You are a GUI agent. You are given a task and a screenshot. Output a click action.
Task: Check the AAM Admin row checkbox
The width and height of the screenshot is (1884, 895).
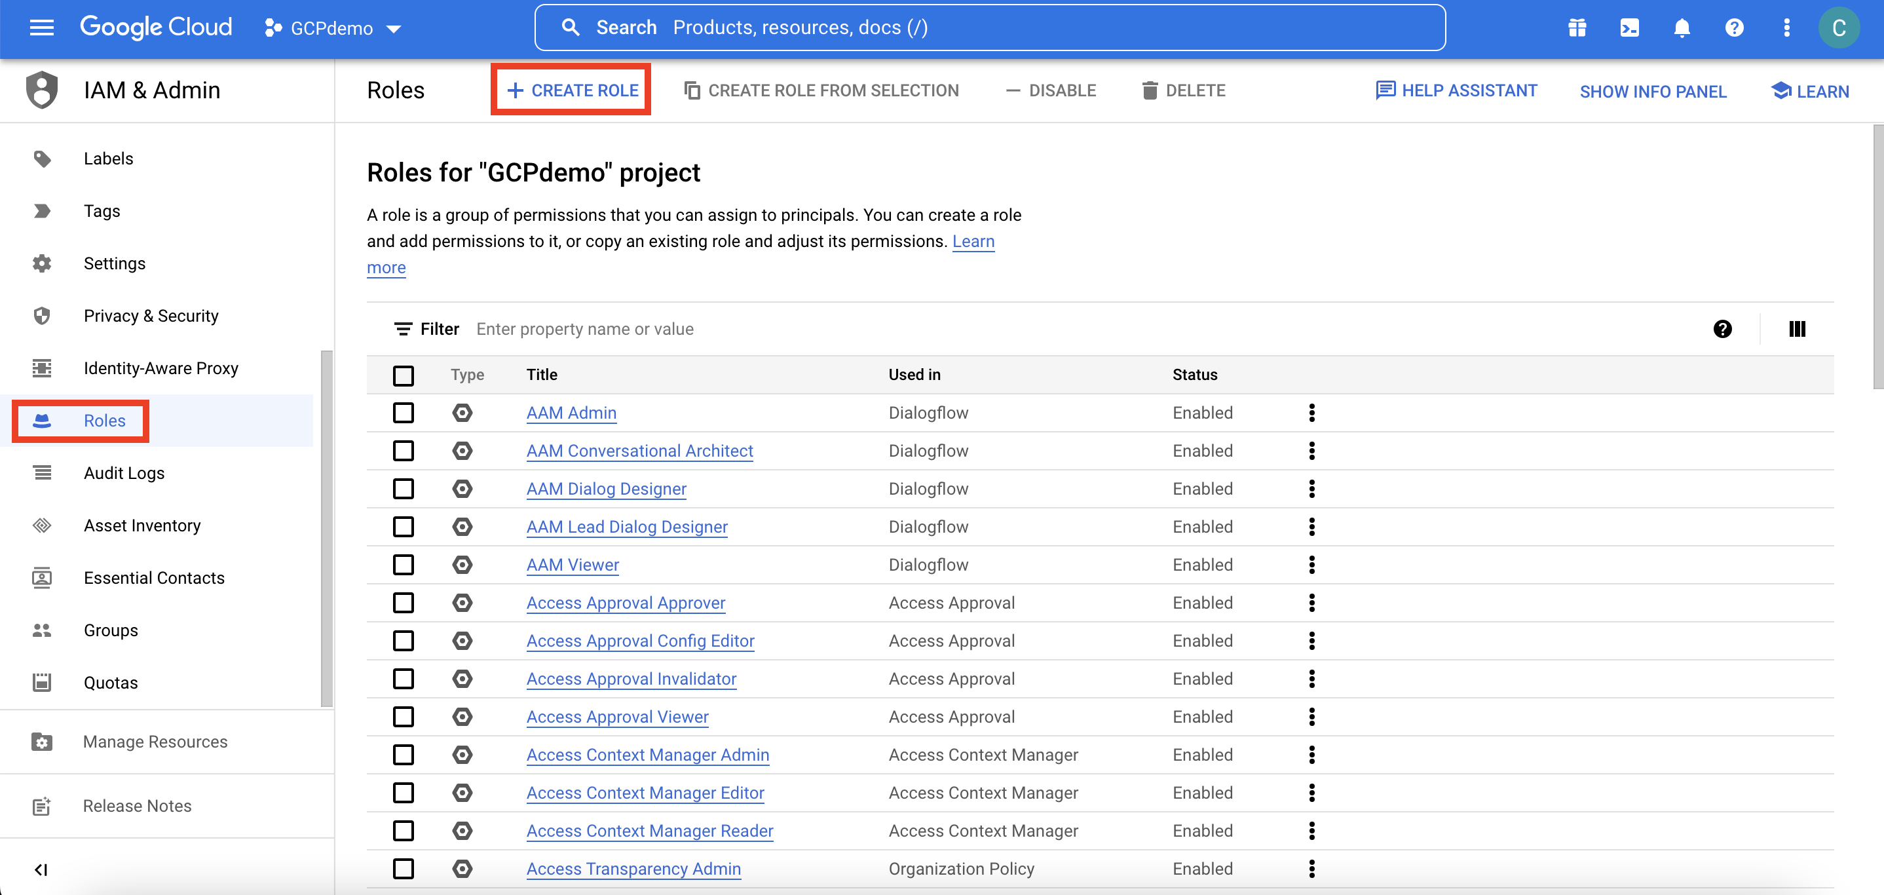(x=404, y=412)
